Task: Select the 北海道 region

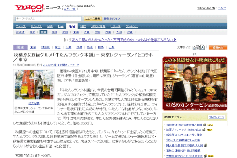Action: (20, 32)
